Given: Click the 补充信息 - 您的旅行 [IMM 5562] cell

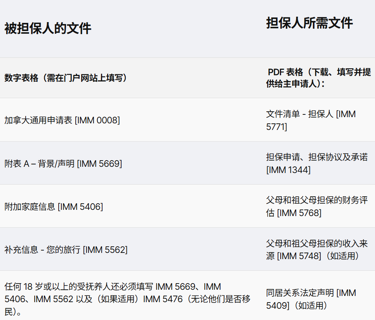Looking at the screenshot, I should point(66,250).
